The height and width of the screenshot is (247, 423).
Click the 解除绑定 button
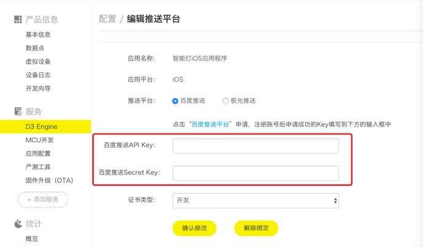point(256,228)
